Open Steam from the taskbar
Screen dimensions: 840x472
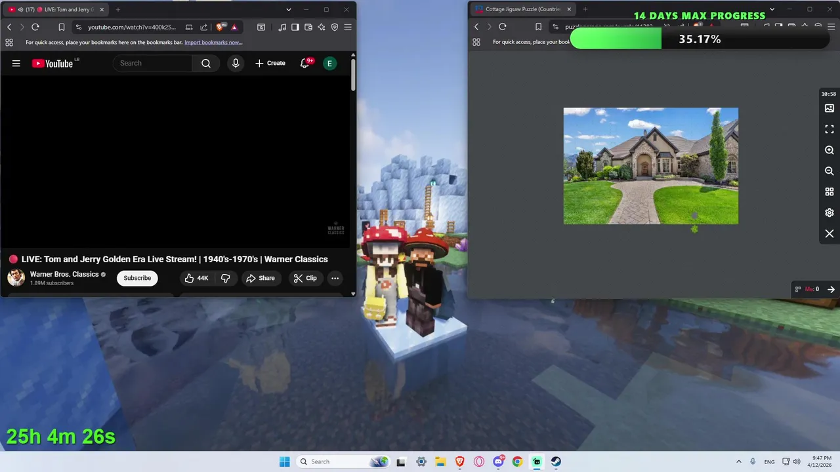click(556, 462)
